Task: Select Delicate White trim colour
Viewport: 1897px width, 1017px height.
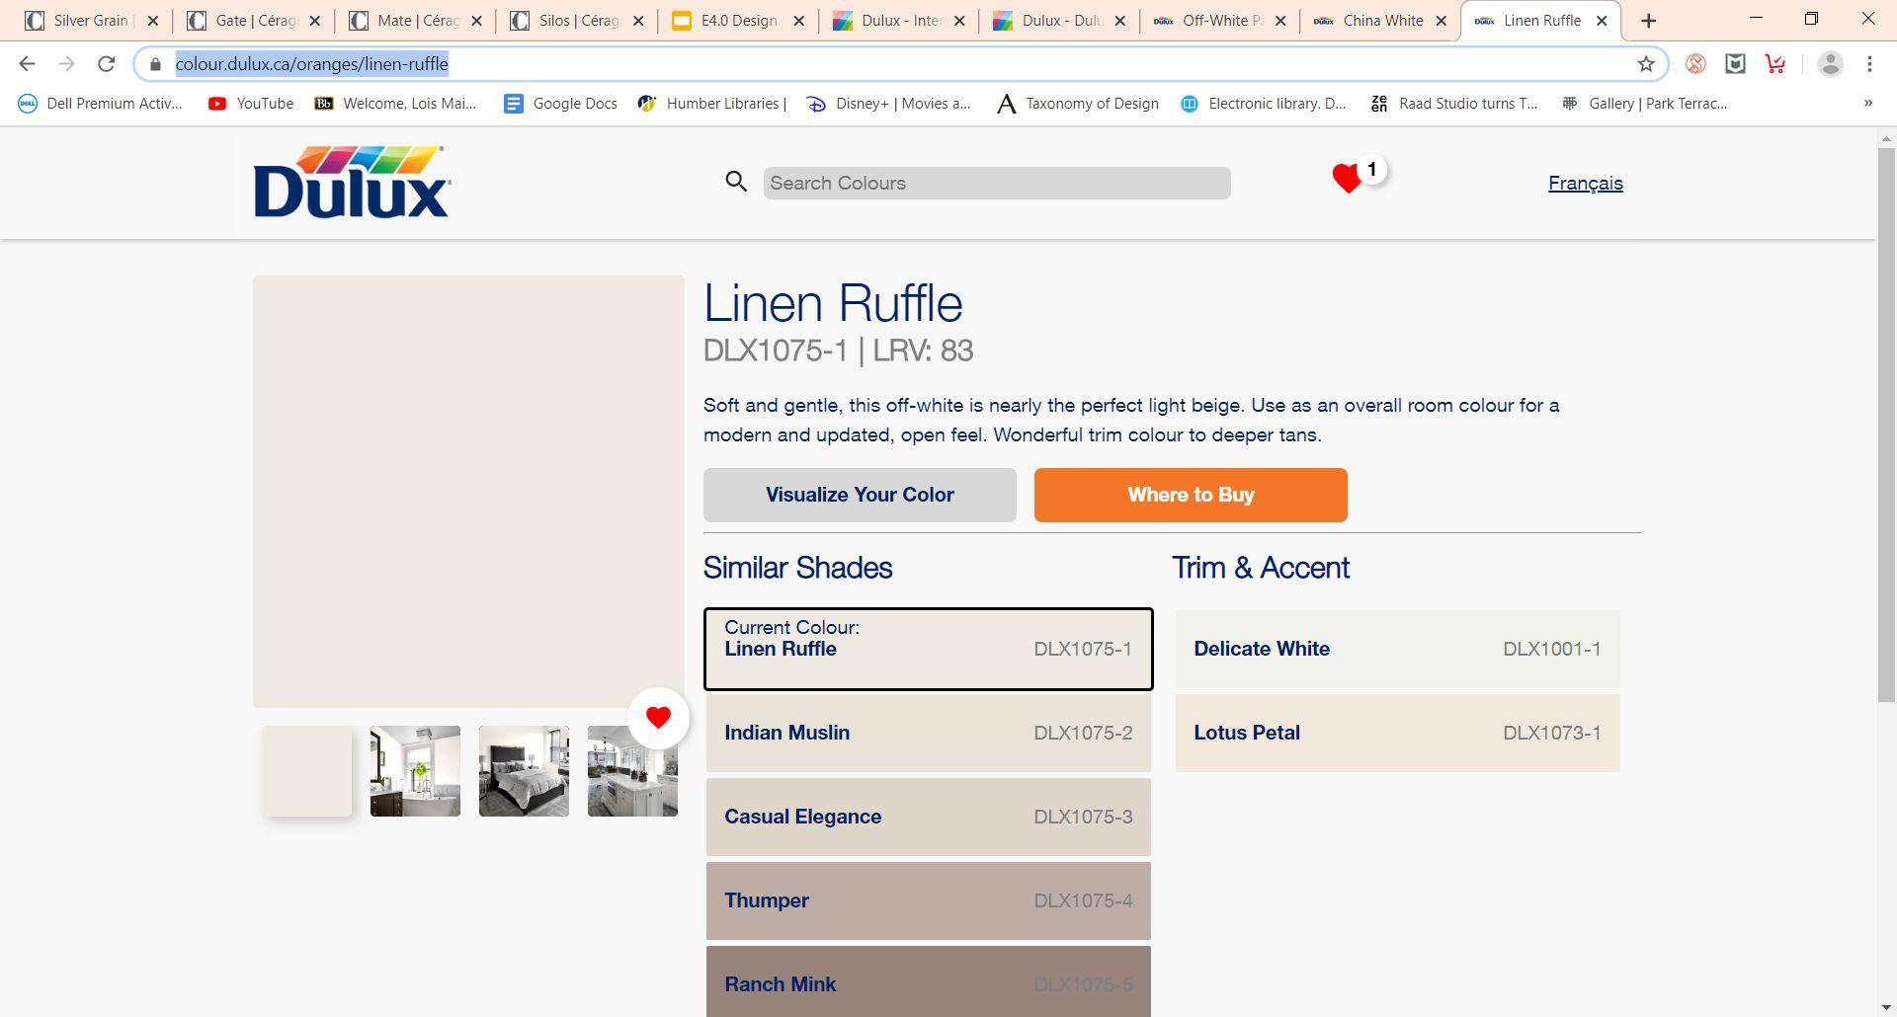Action: pos(1398,649)
